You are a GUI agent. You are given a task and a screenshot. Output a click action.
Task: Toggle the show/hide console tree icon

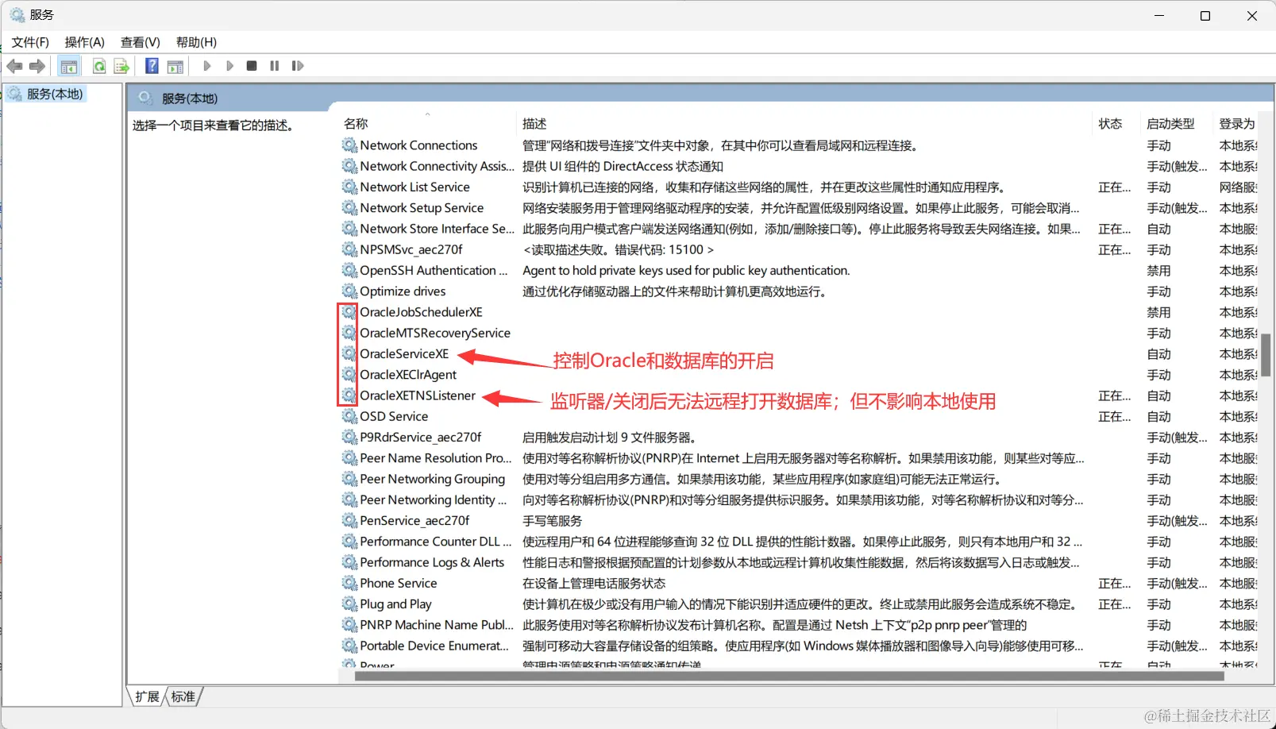[x=69, y=66]
